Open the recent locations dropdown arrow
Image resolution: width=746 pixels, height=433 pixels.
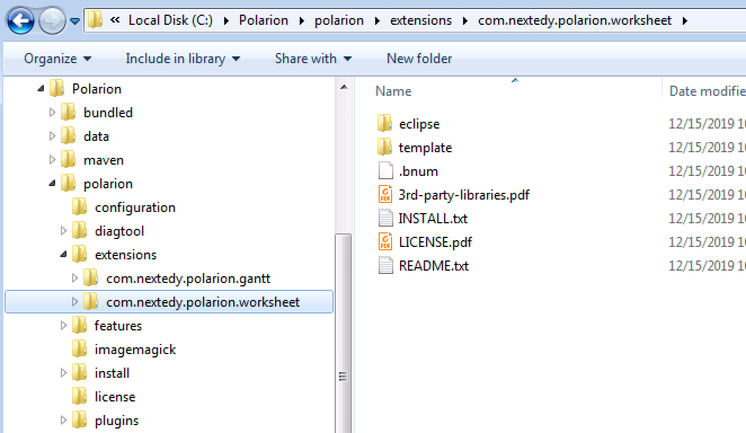[76, 21]
